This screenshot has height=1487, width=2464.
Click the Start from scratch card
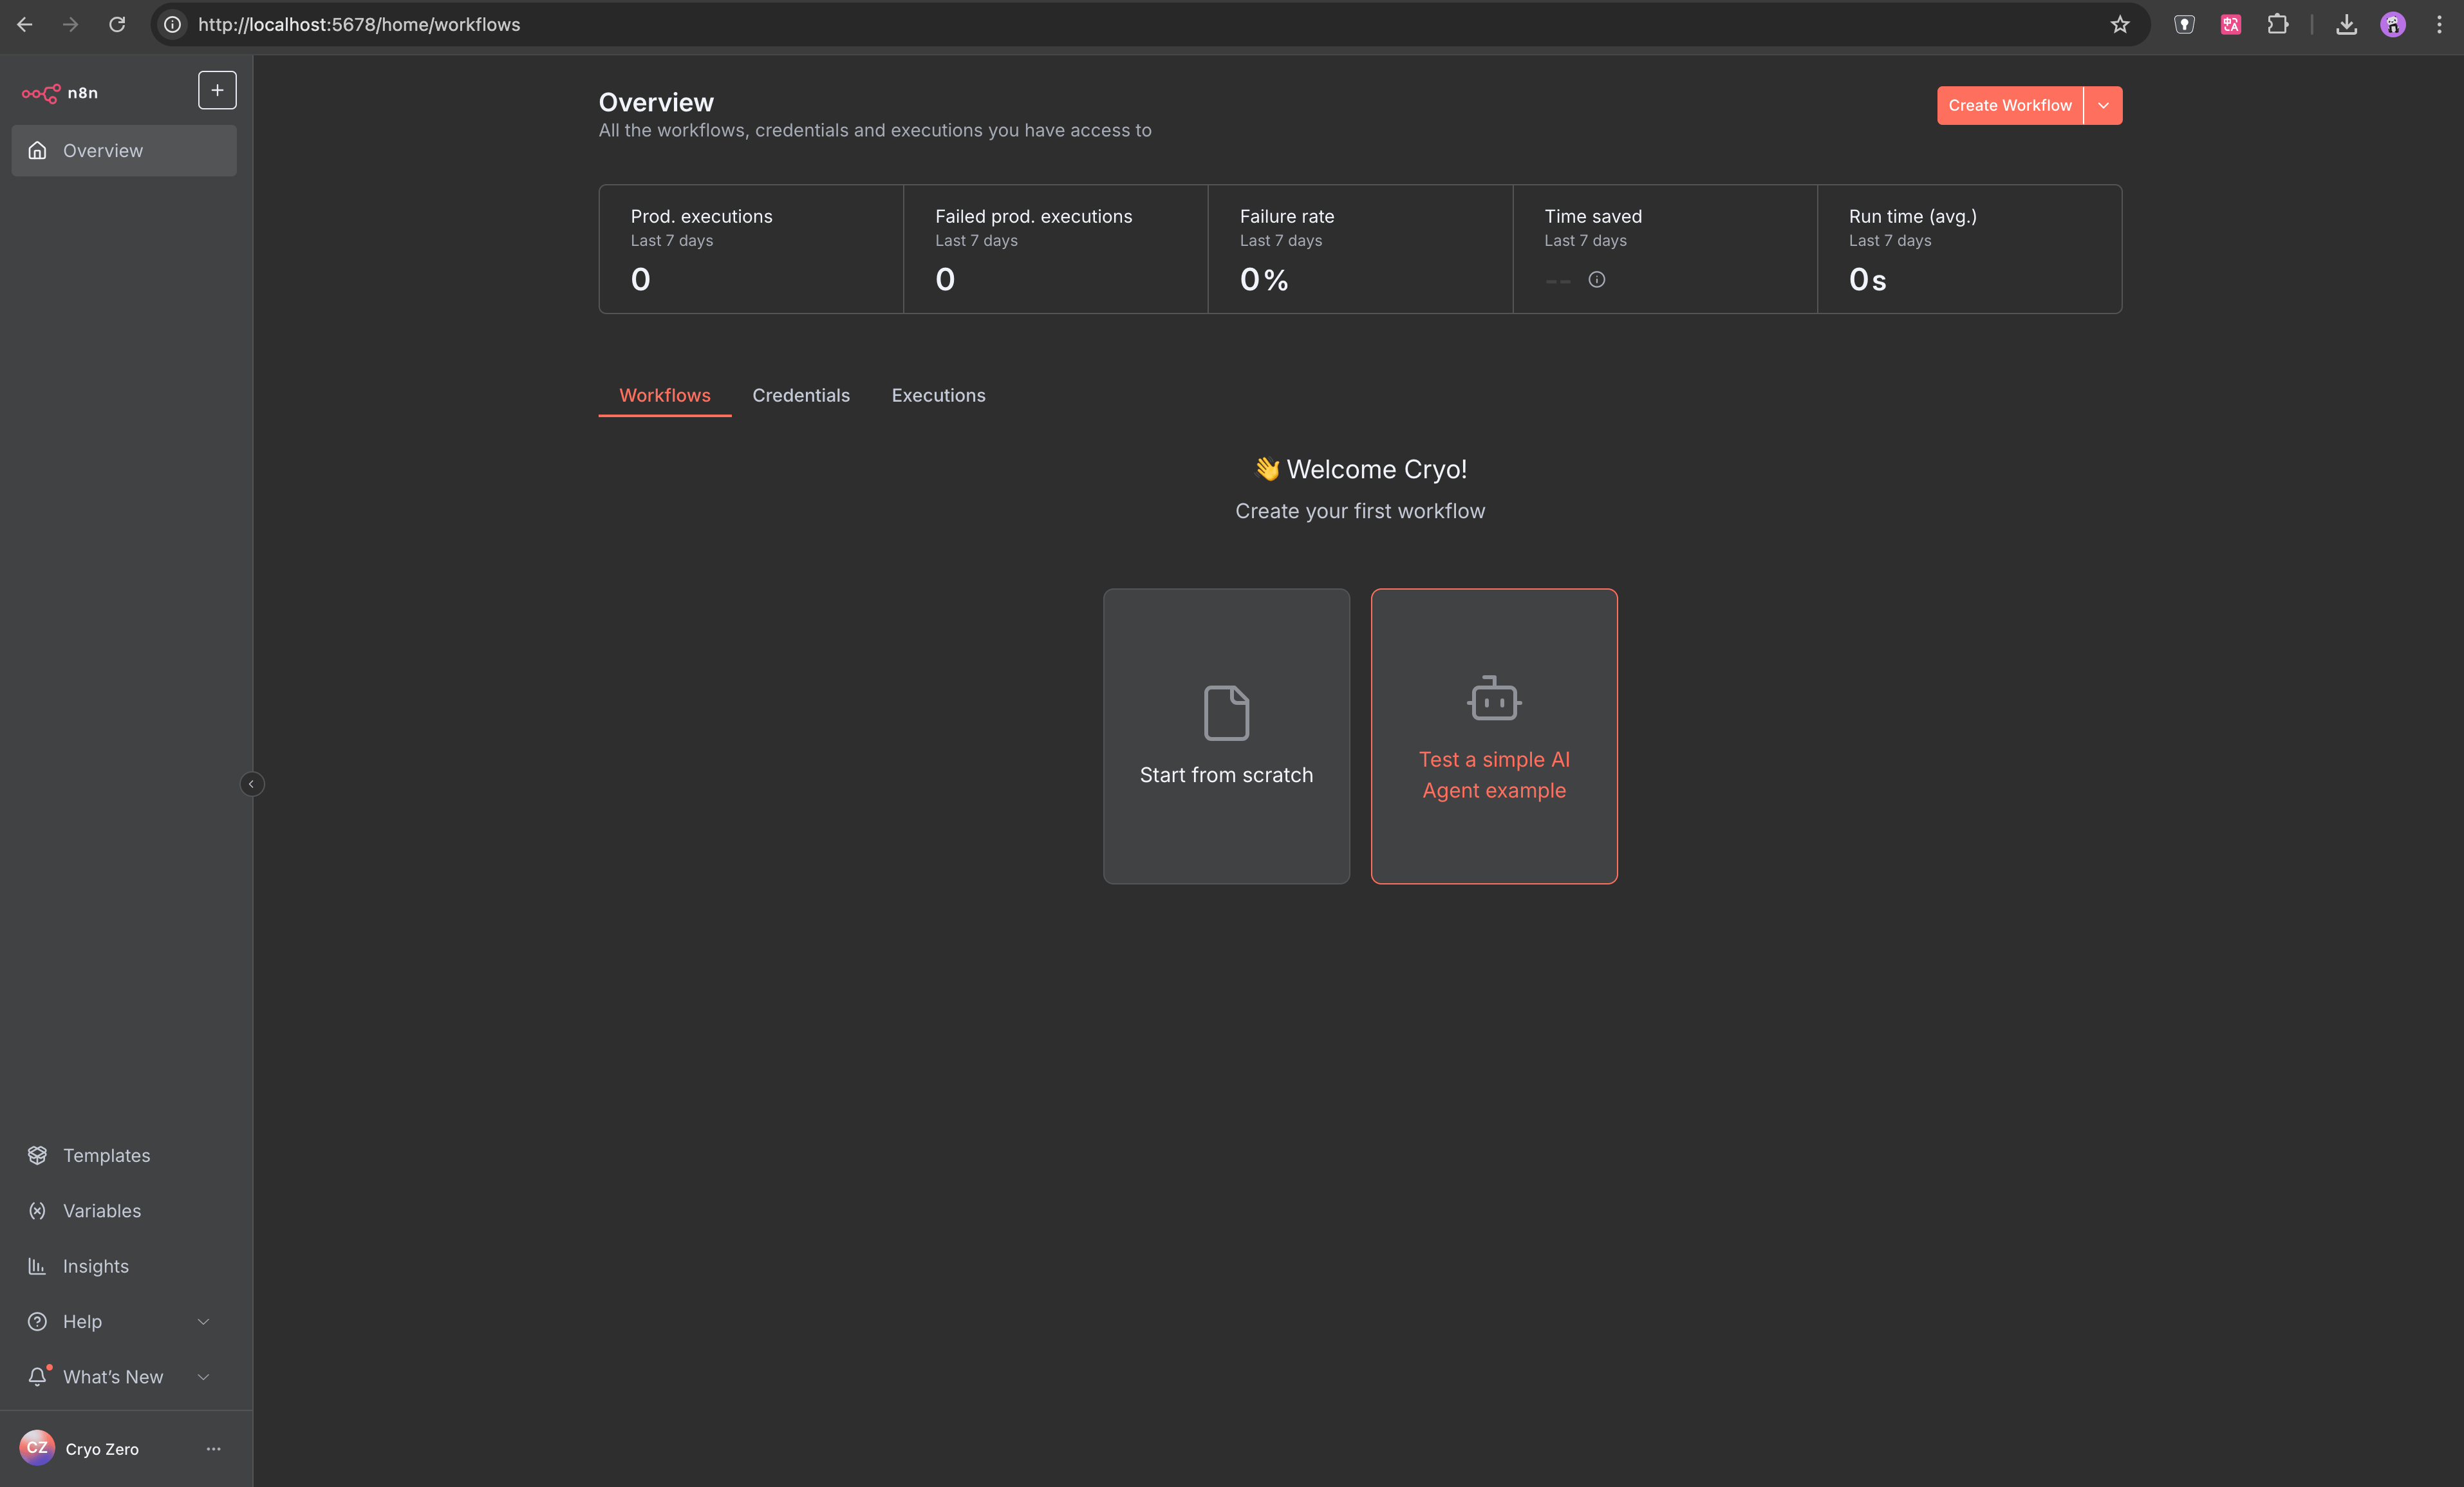coord(1226,736)
